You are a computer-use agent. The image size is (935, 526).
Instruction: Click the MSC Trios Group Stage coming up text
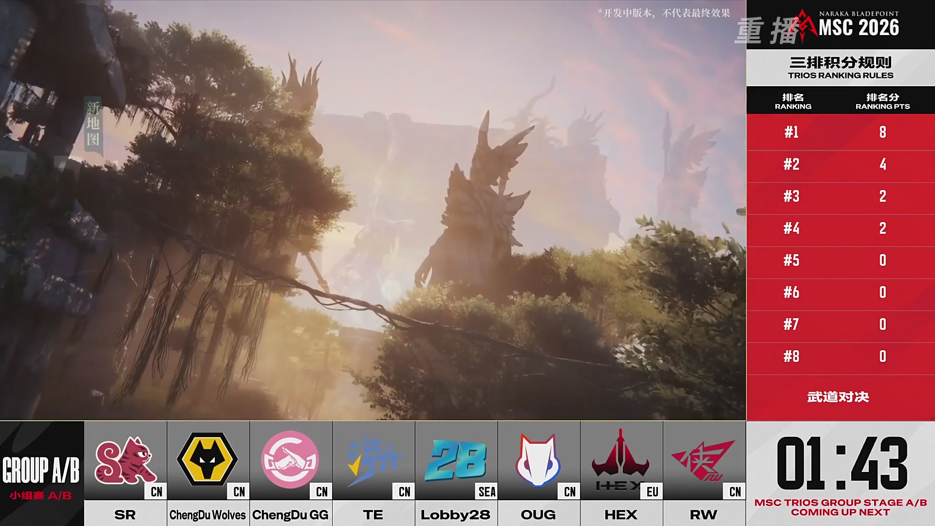click(841, 507)
